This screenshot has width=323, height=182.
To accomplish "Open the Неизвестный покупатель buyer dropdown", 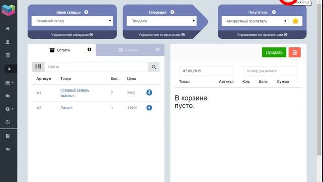I will coord(255,21).
